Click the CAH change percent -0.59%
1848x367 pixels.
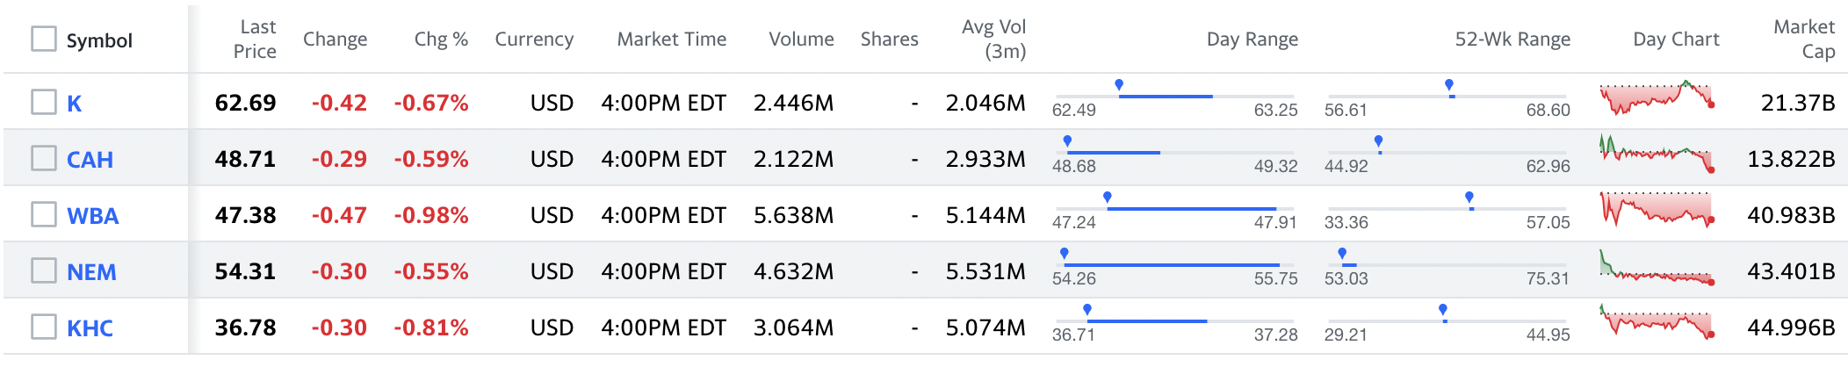pyautogui.click(x=431, y=159)
